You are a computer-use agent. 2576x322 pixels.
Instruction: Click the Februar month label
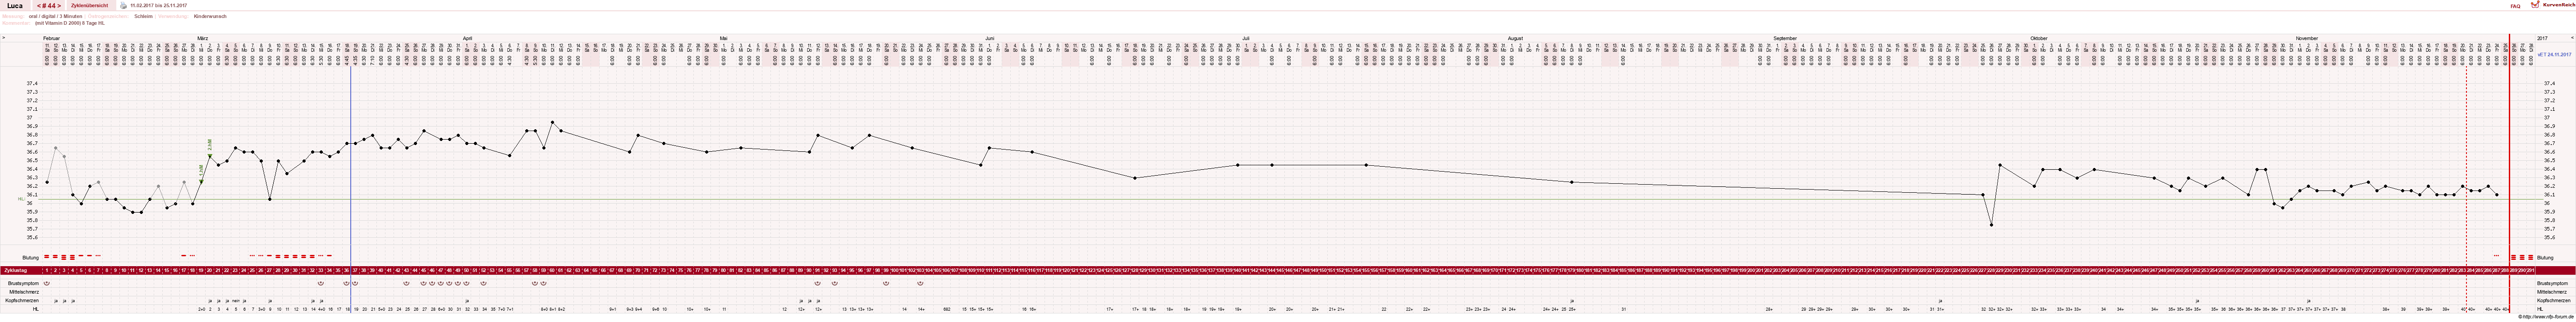pos(52,38)
